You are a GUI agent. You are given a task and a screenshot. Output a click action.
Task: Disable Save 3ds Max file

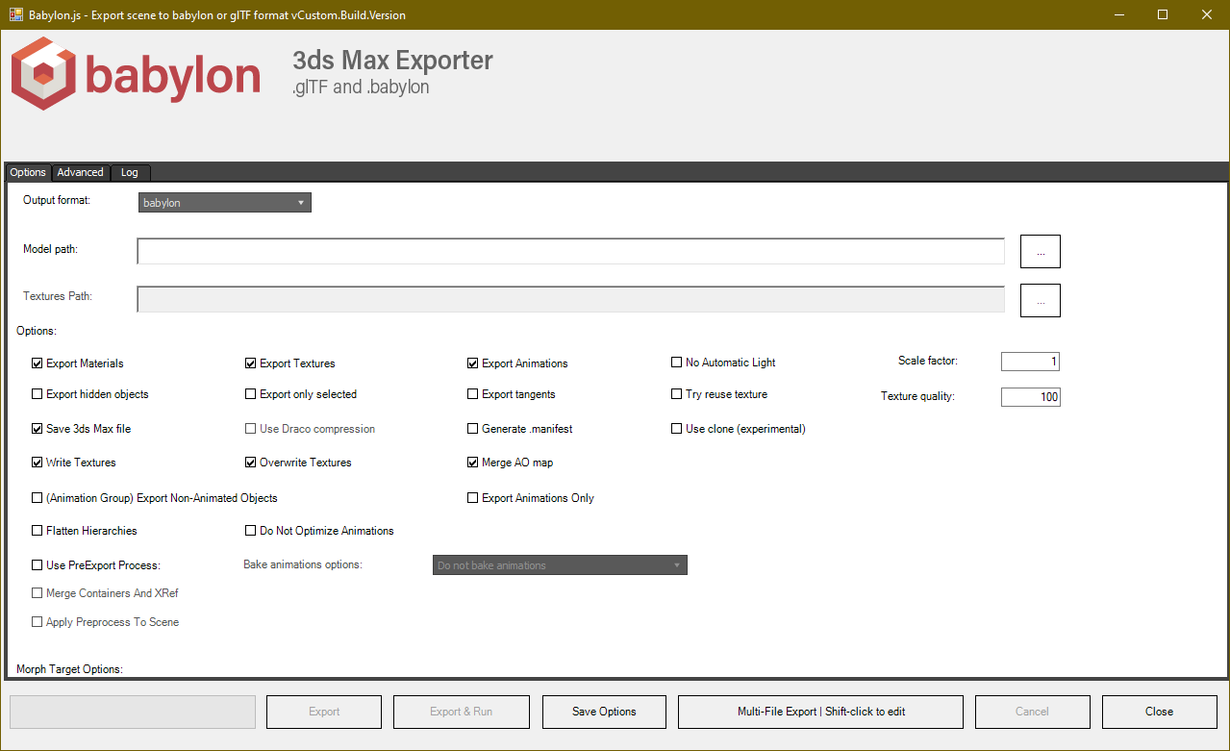[x=37, y=428]
